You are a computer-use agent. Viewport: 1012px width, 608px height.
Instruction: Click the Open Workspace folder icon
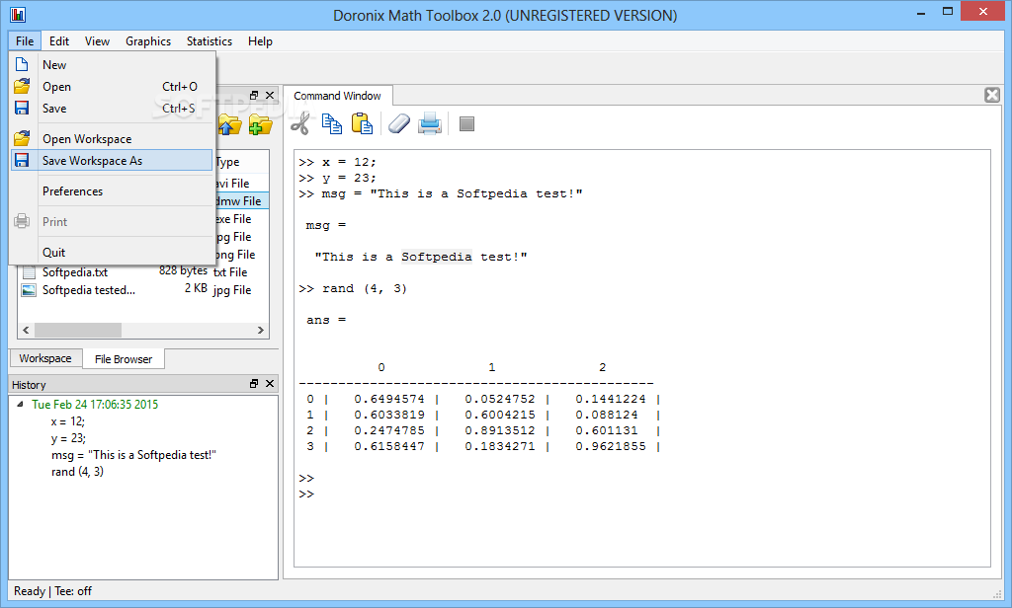[x=22, y=138]
